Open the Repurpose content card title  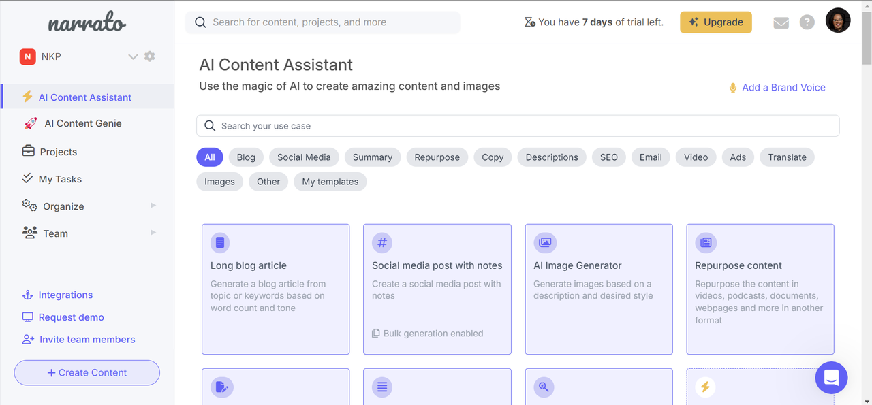click(x=738, y=265)
